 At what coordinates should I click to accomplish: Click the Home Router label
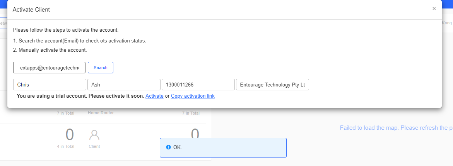(x=101, y=113)
